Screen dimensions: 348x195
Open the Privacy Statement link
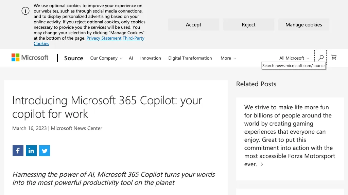pos(104,38)
